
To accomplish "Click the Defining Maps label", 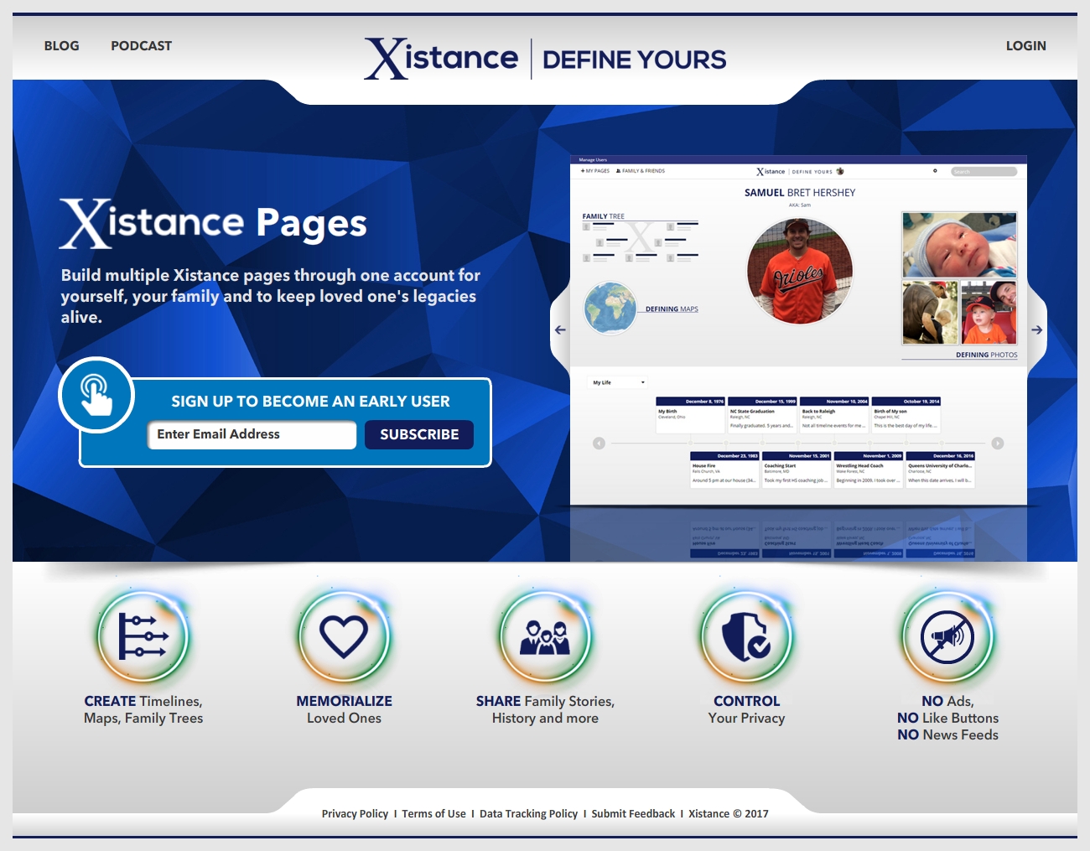I will pyautogui.click(x=672, y=309).
